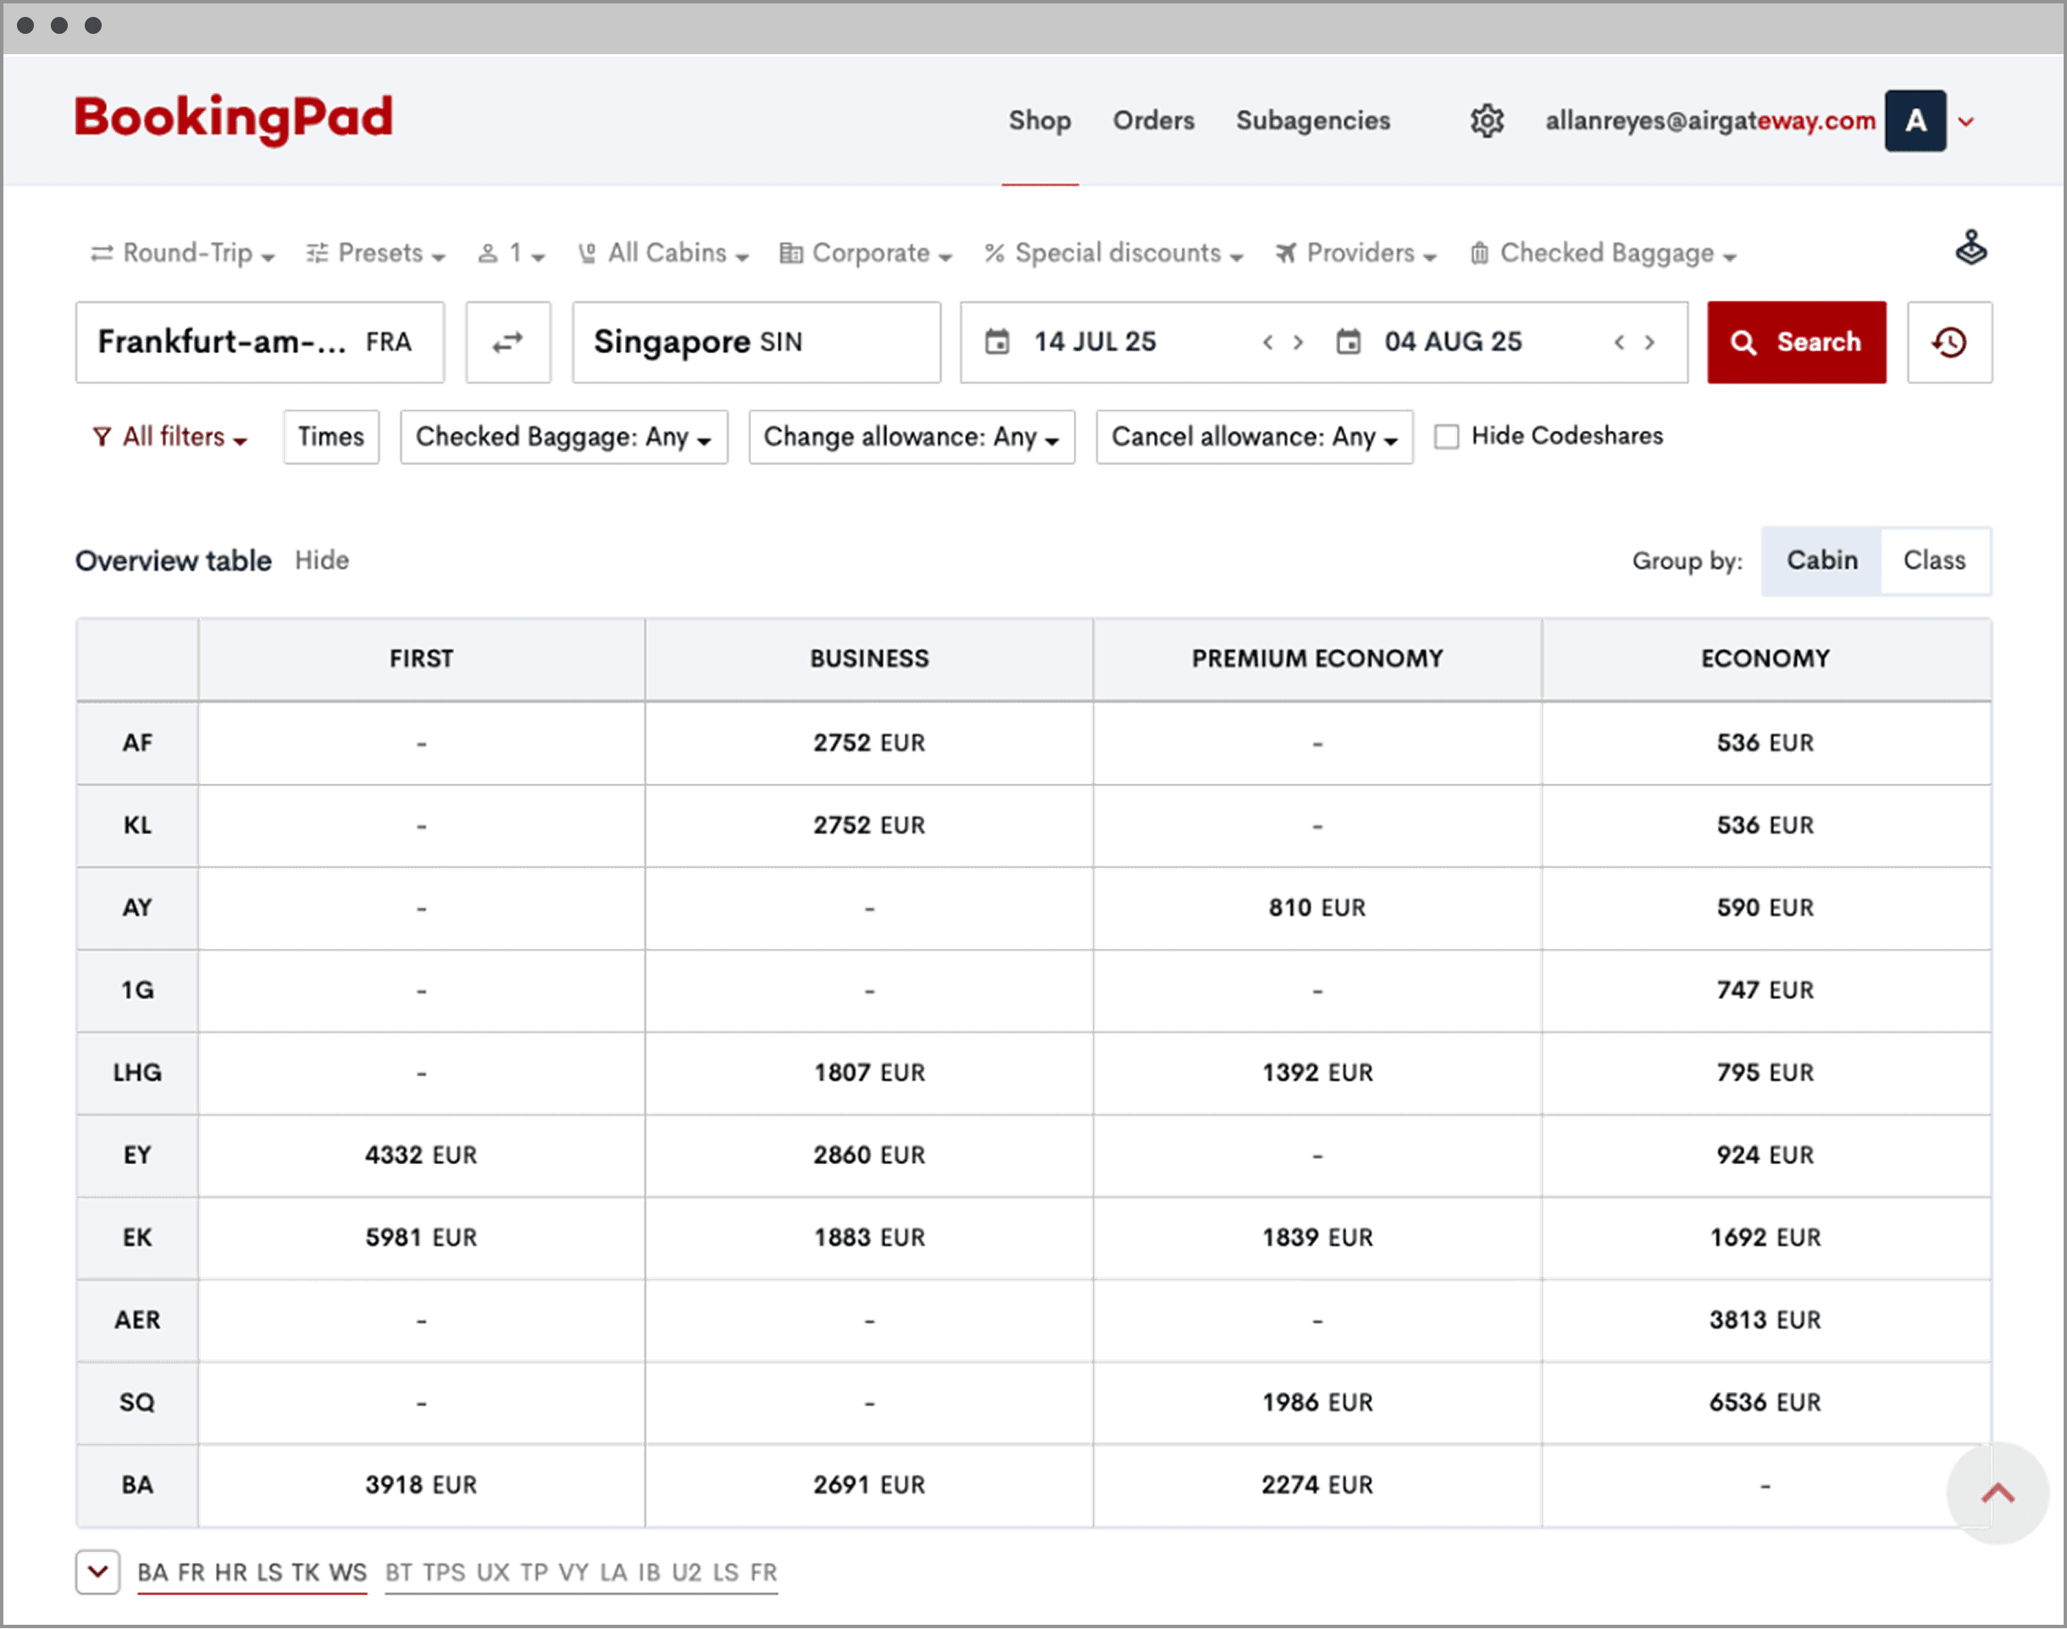Select AF Economy fare 536 EUR
Image resolution: width=2067 pixels, height=1629 pixels.
1765,743
